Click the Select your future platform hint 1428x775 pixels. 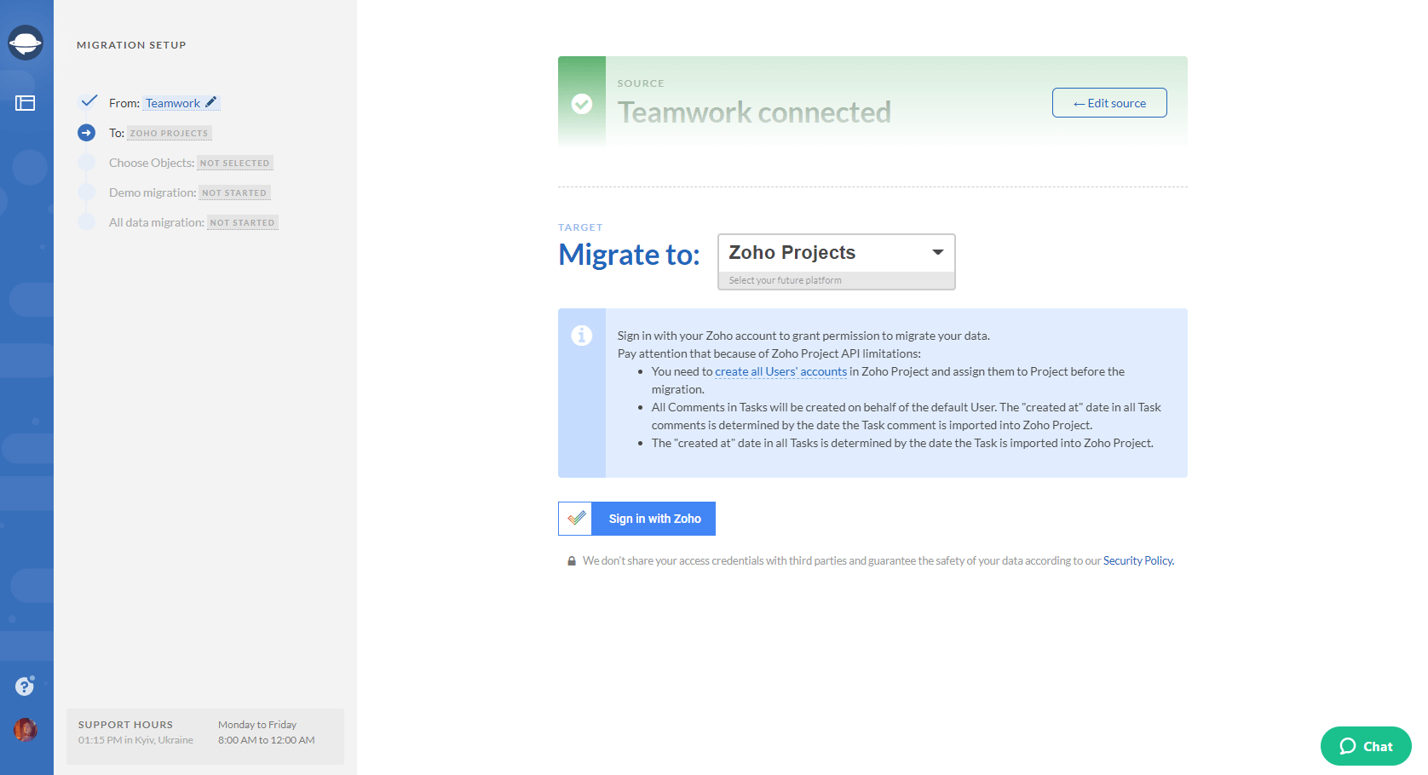pos(785,280)
